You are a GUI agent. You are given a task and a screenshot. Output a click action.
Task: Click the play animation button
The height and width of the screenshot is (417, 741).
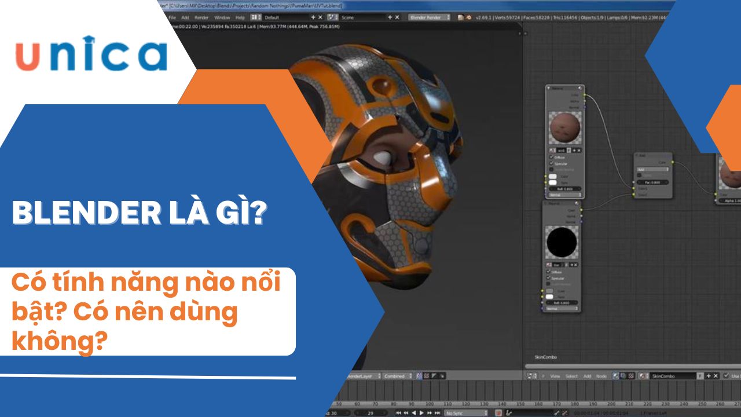tap(421, 413)
